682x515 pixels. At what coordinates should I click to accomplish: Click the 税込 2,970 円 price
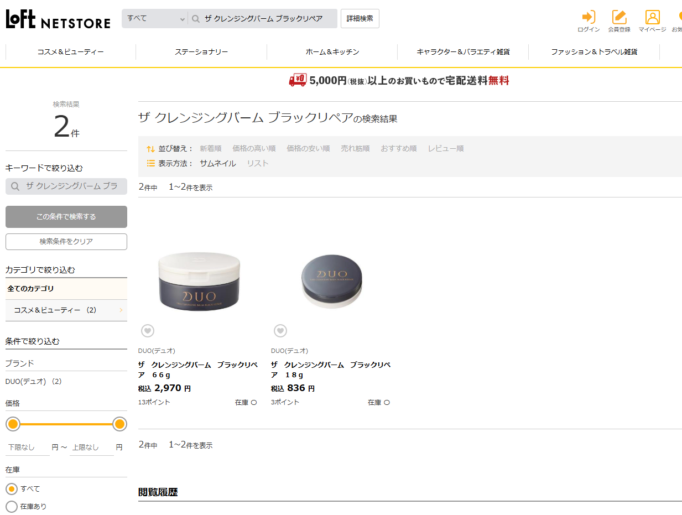pos(164,388)
